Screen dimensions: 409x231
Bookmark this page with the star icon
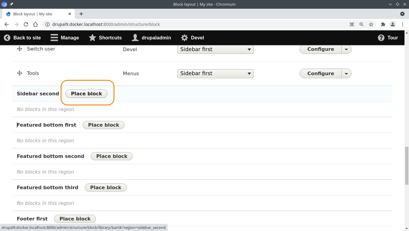tap(371, 24)
